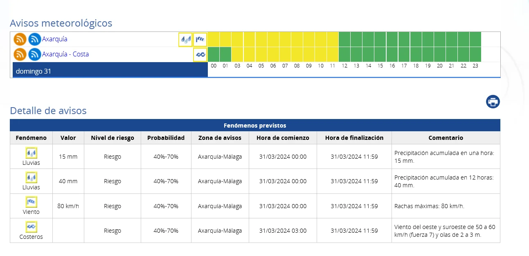This screenshot has height=256, width=529.
Task: Click the comment about 12-hour accumulated precipitation
Action: [444, 181]
